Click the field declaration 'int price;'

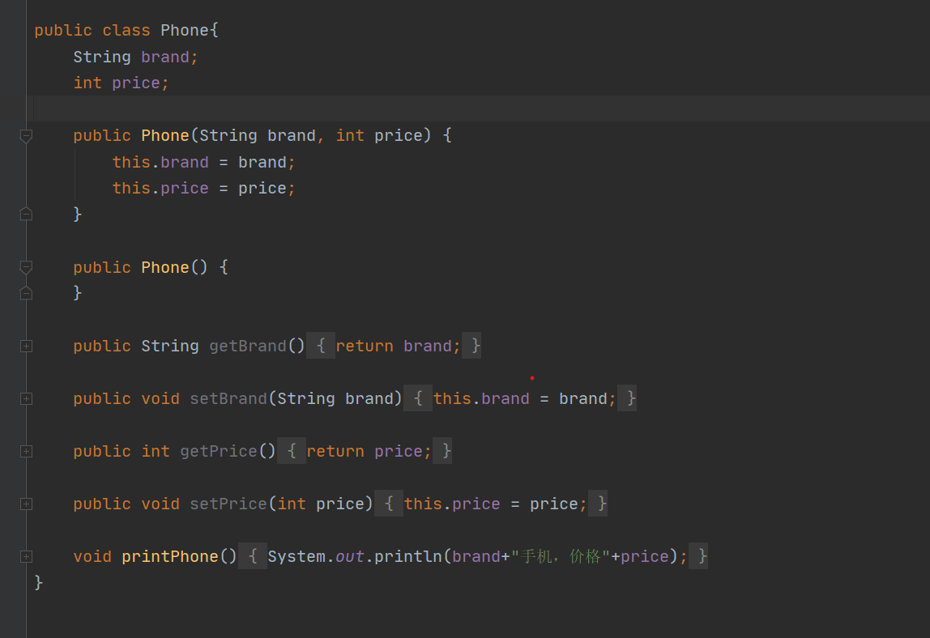(x=121, y=83)
